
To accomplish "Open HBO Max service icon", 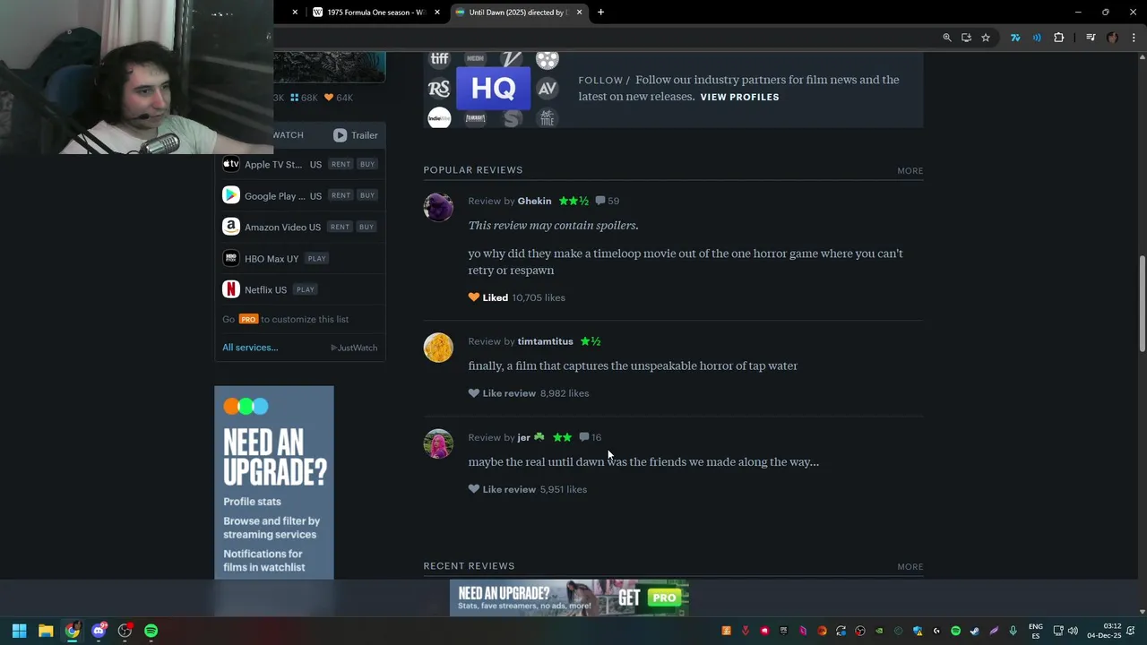I will pos(231,258).
